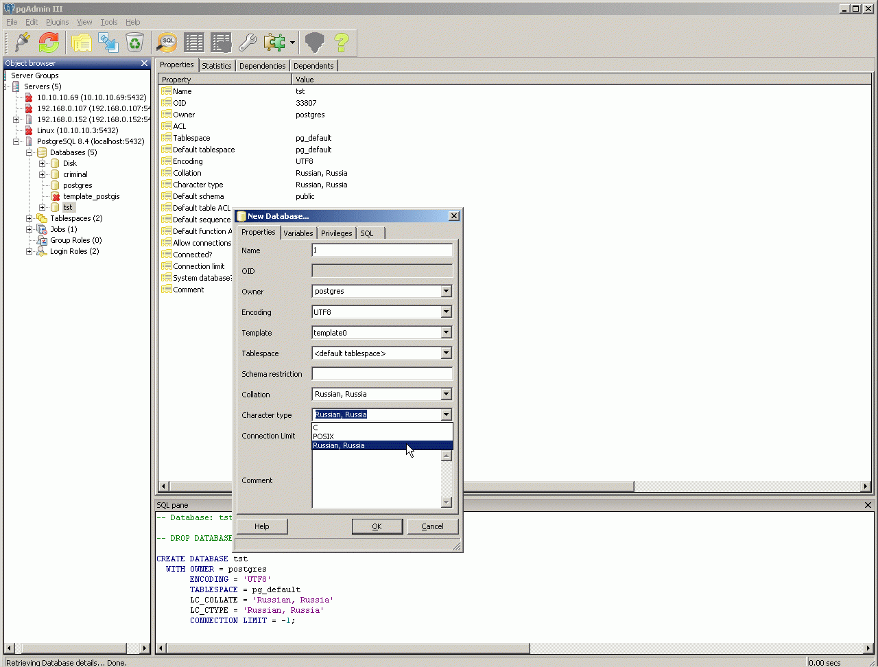Image resolution: width=878 pixels, height=667 pixels.
Task: Open the Collation dropdown arrow
Action: point(446,394)
